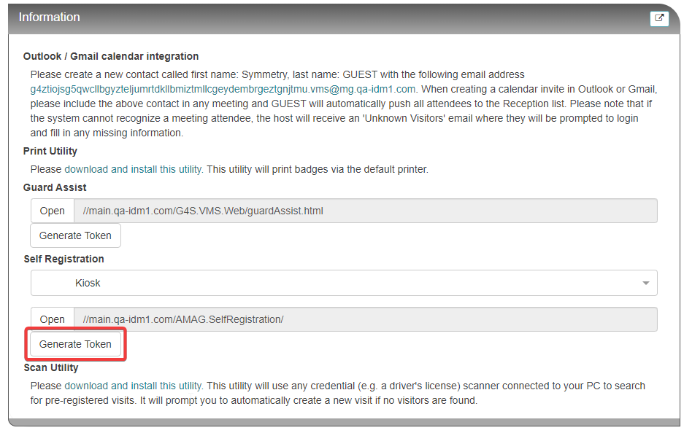The image size is (684, 433).
Task: Generate Token for Self Registration
Action: (75, 344)
